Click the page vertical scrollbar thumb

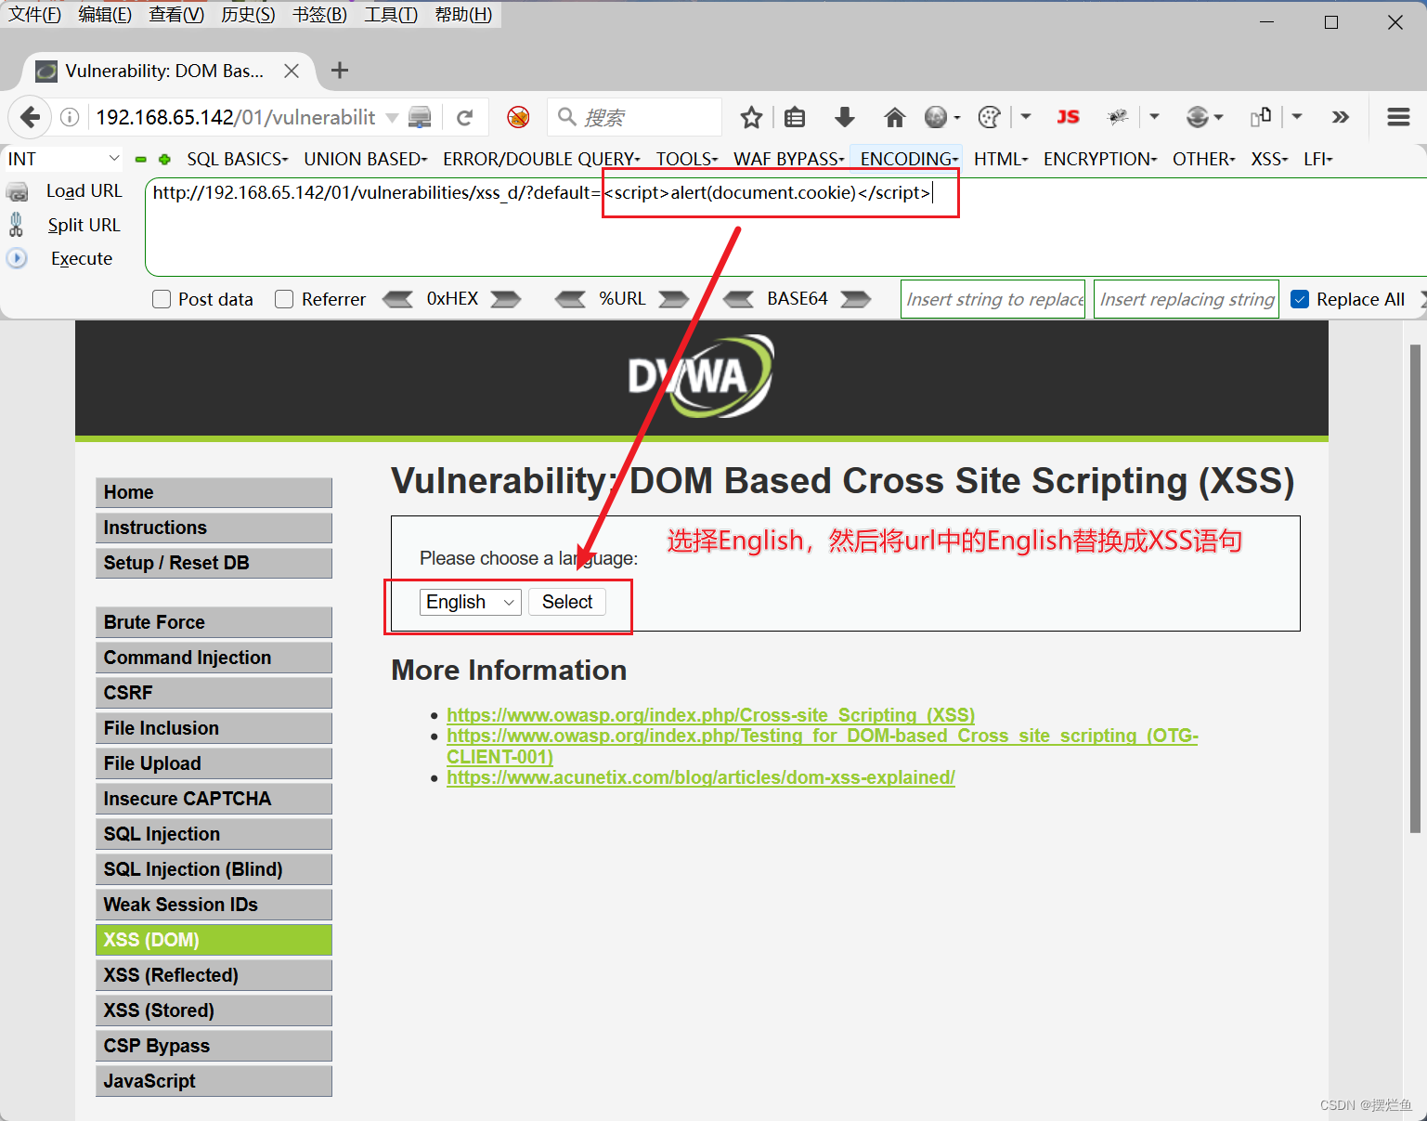1415,588
